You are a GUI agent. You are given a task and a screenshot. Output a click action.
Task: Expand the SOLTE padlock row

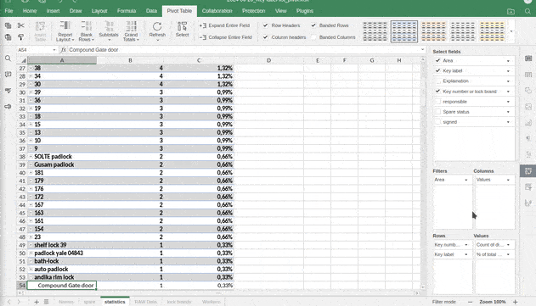pos(31,157)
